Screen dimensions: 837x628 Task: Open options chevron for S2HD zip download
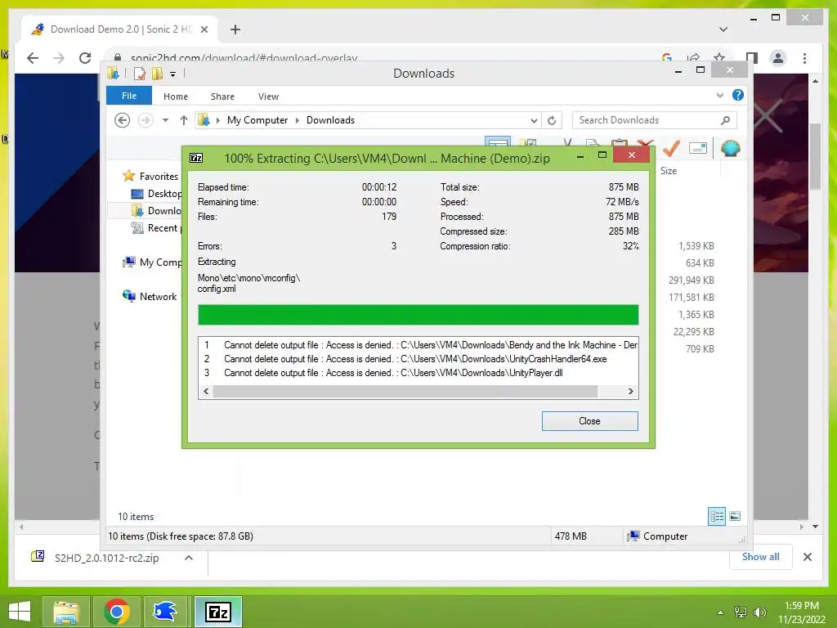coord(189,558)
